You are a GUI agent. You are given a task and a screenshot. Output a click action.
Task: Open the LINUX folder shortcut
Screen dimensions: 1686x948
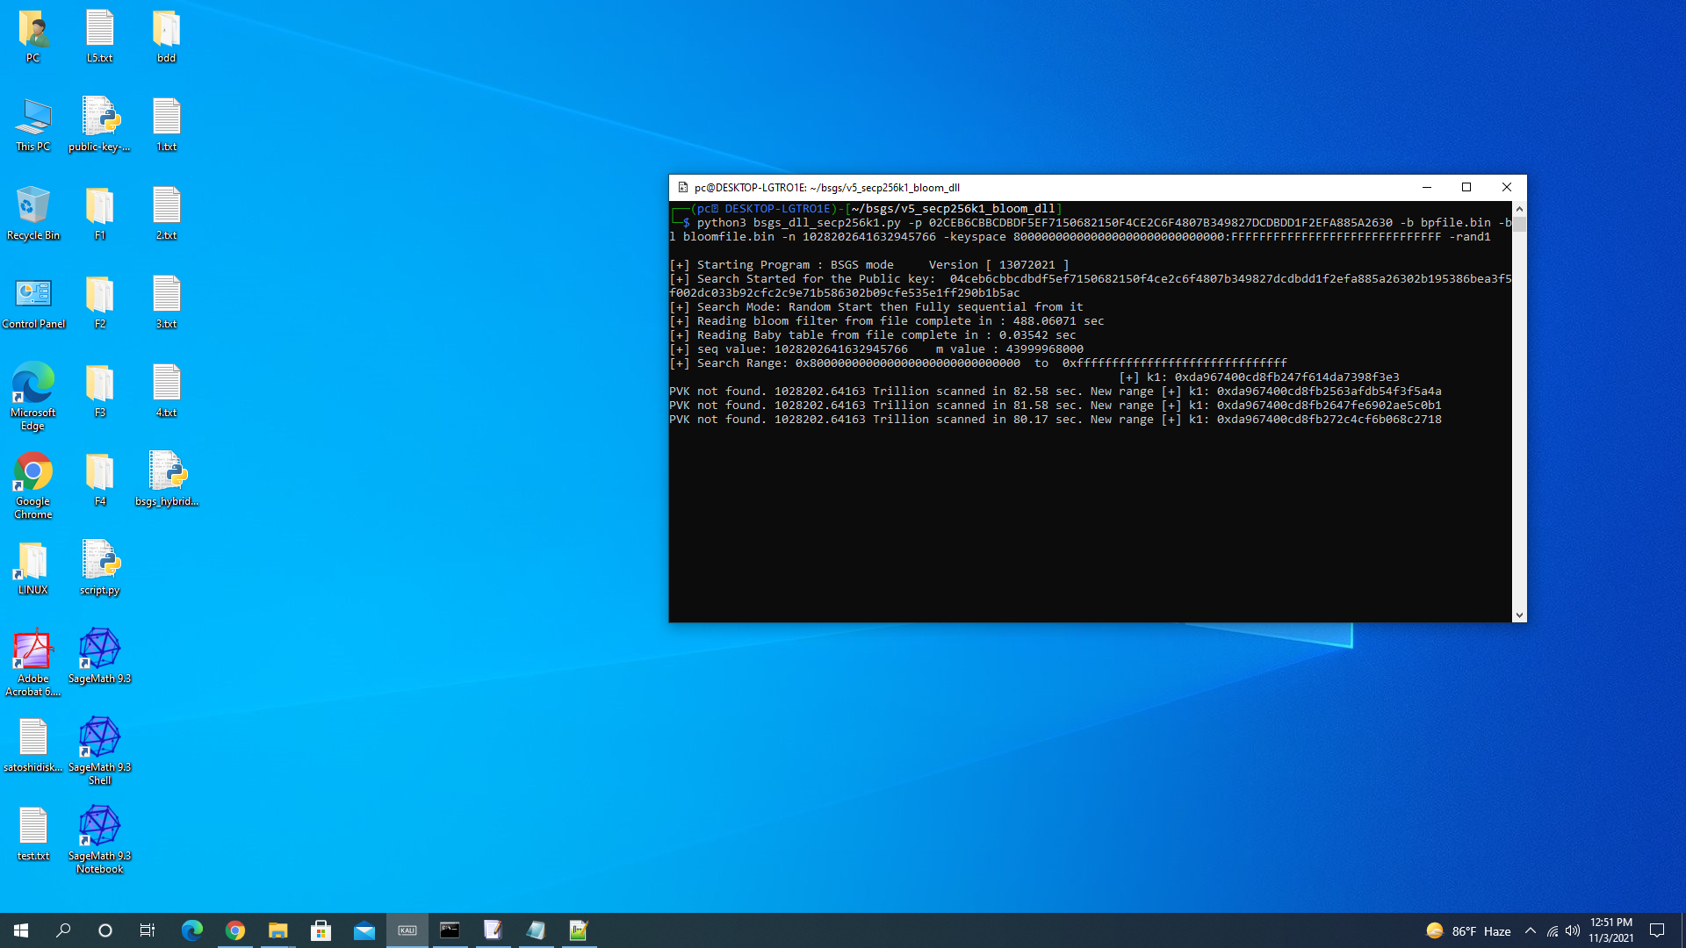point(32,563)
